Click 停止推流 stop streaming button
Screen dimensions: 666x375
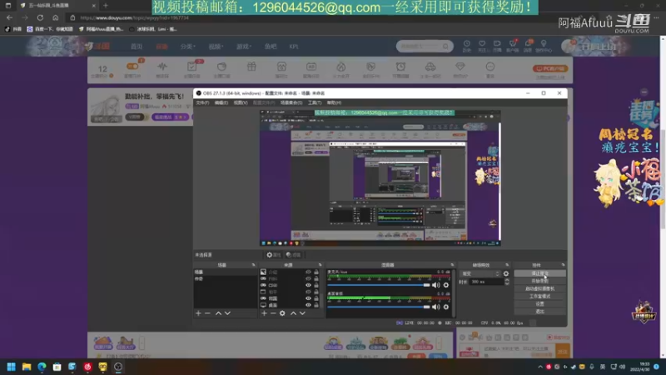(x=539, y=273)
